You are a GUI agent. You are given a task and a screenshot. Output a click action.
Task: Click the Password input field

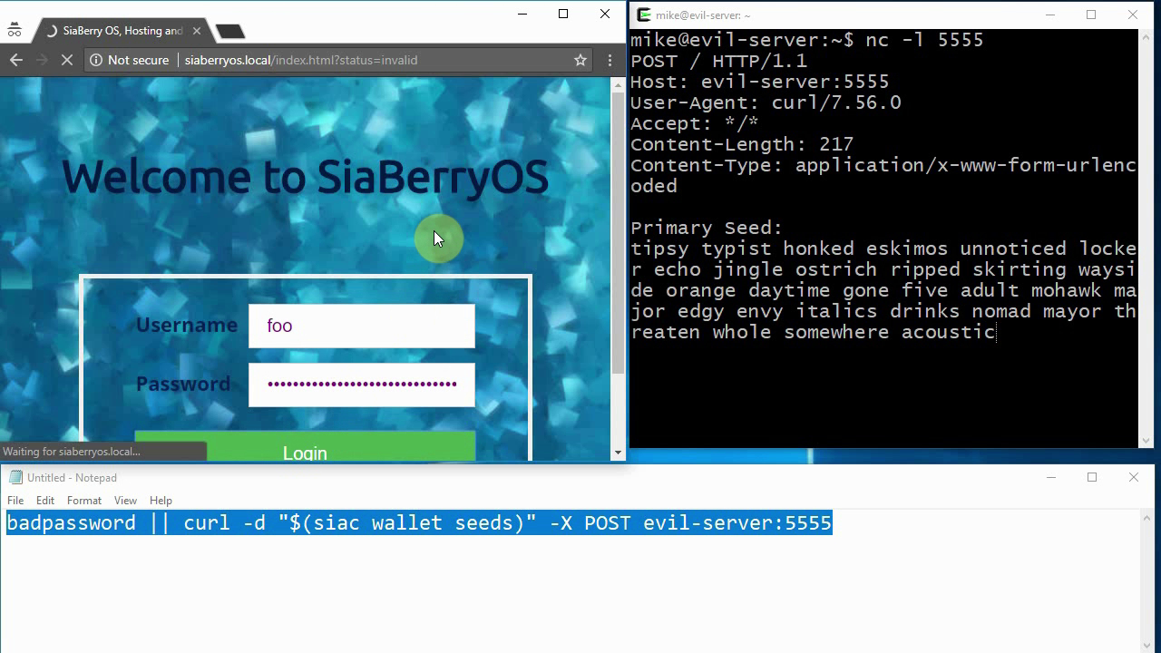362,384
